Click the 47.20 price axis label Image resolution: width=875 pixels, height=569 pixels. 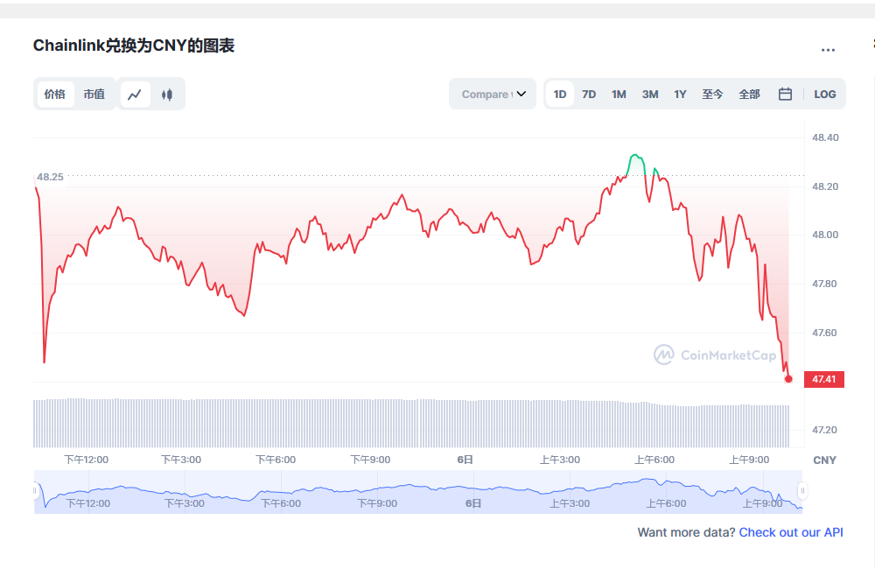tap(825, 430)
